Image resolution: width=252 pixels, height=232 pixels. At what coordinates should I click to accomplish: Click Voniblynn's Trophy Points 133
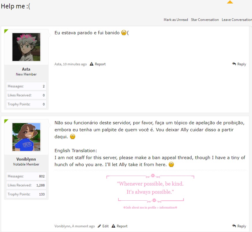[x=42, y=194]
